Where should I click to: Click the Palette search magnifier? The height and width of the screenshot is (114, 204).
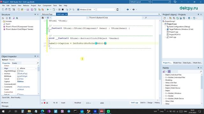click(201, 72)
